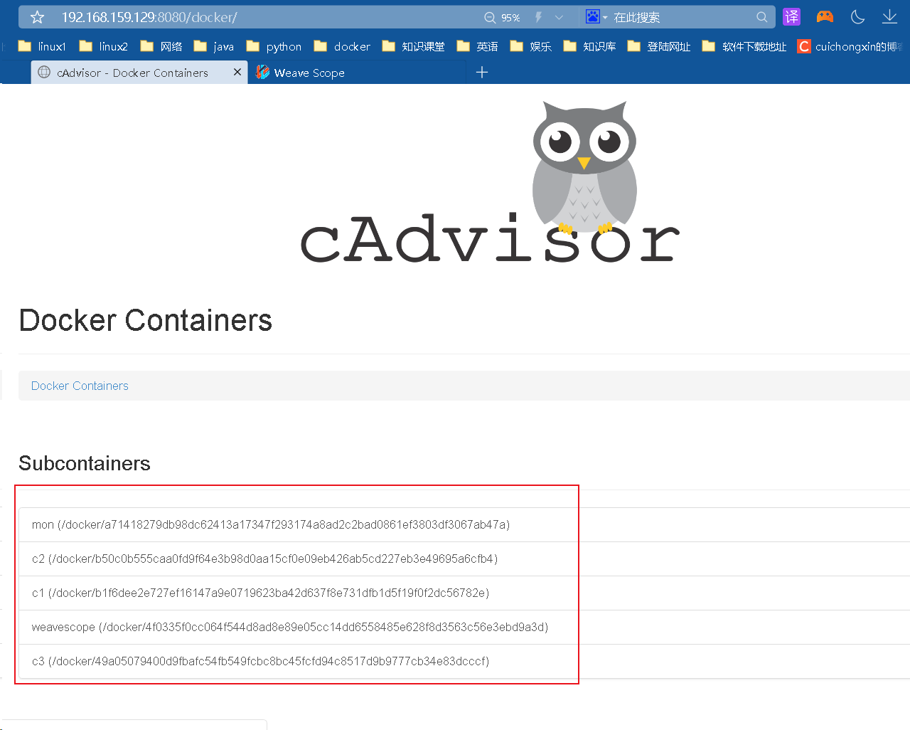910x730 pixels.
Task: Select the c1 subcontainer
Action: coord(260,593)
